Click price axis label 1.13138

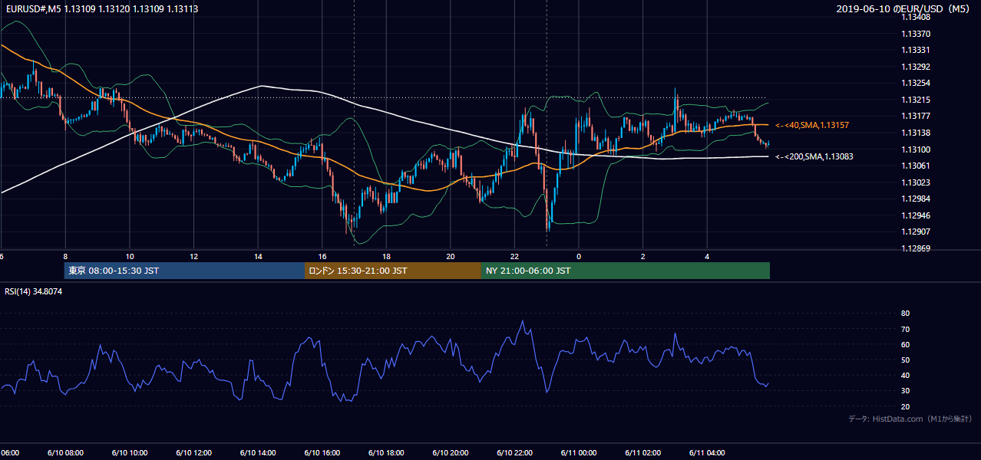(915, 133)
